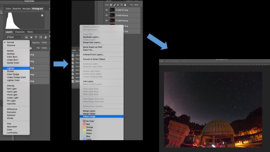The image size is (270, 152).
Task: Click the type layer filter icon
Action: point(36,37)
